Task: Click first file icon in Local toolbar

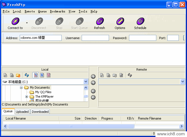Action: tap(5, 75)
